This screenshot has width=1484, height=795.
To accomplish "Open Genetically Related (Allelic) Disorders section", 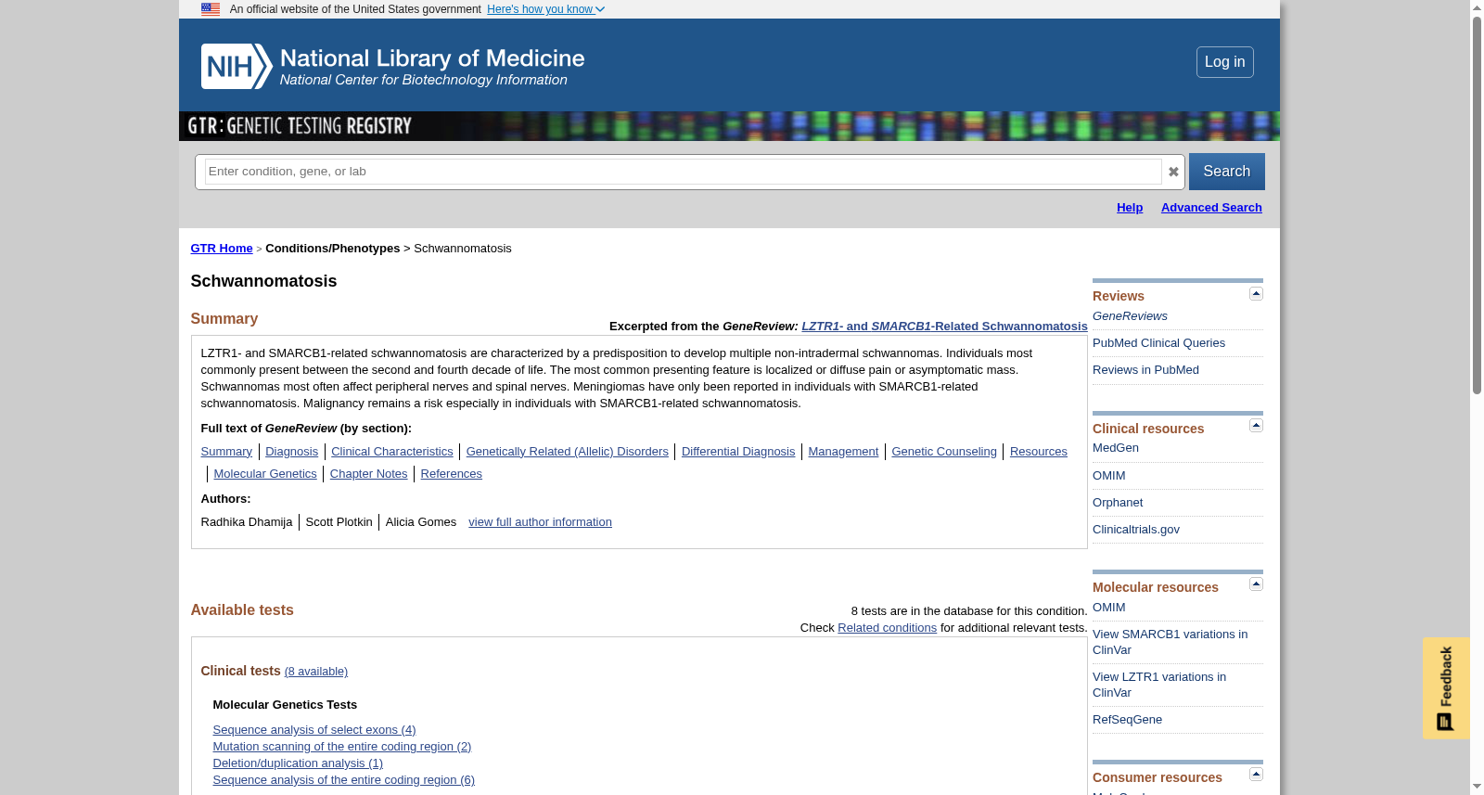I will click(x=568, y=452).
